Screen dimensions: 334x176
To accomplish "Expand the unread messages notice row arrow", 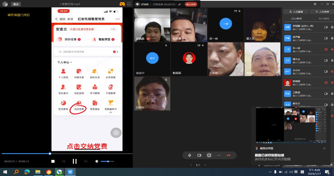I will tap(117, 52).
